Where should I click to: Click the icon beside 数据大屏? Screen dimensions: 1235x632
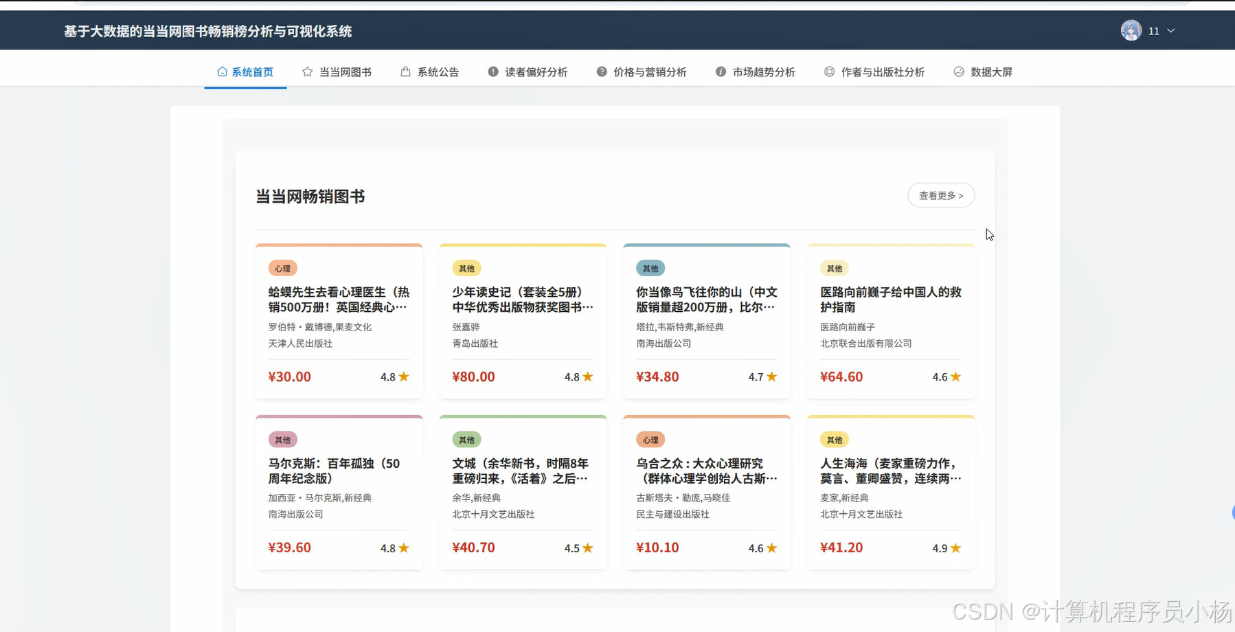point(959,71)
